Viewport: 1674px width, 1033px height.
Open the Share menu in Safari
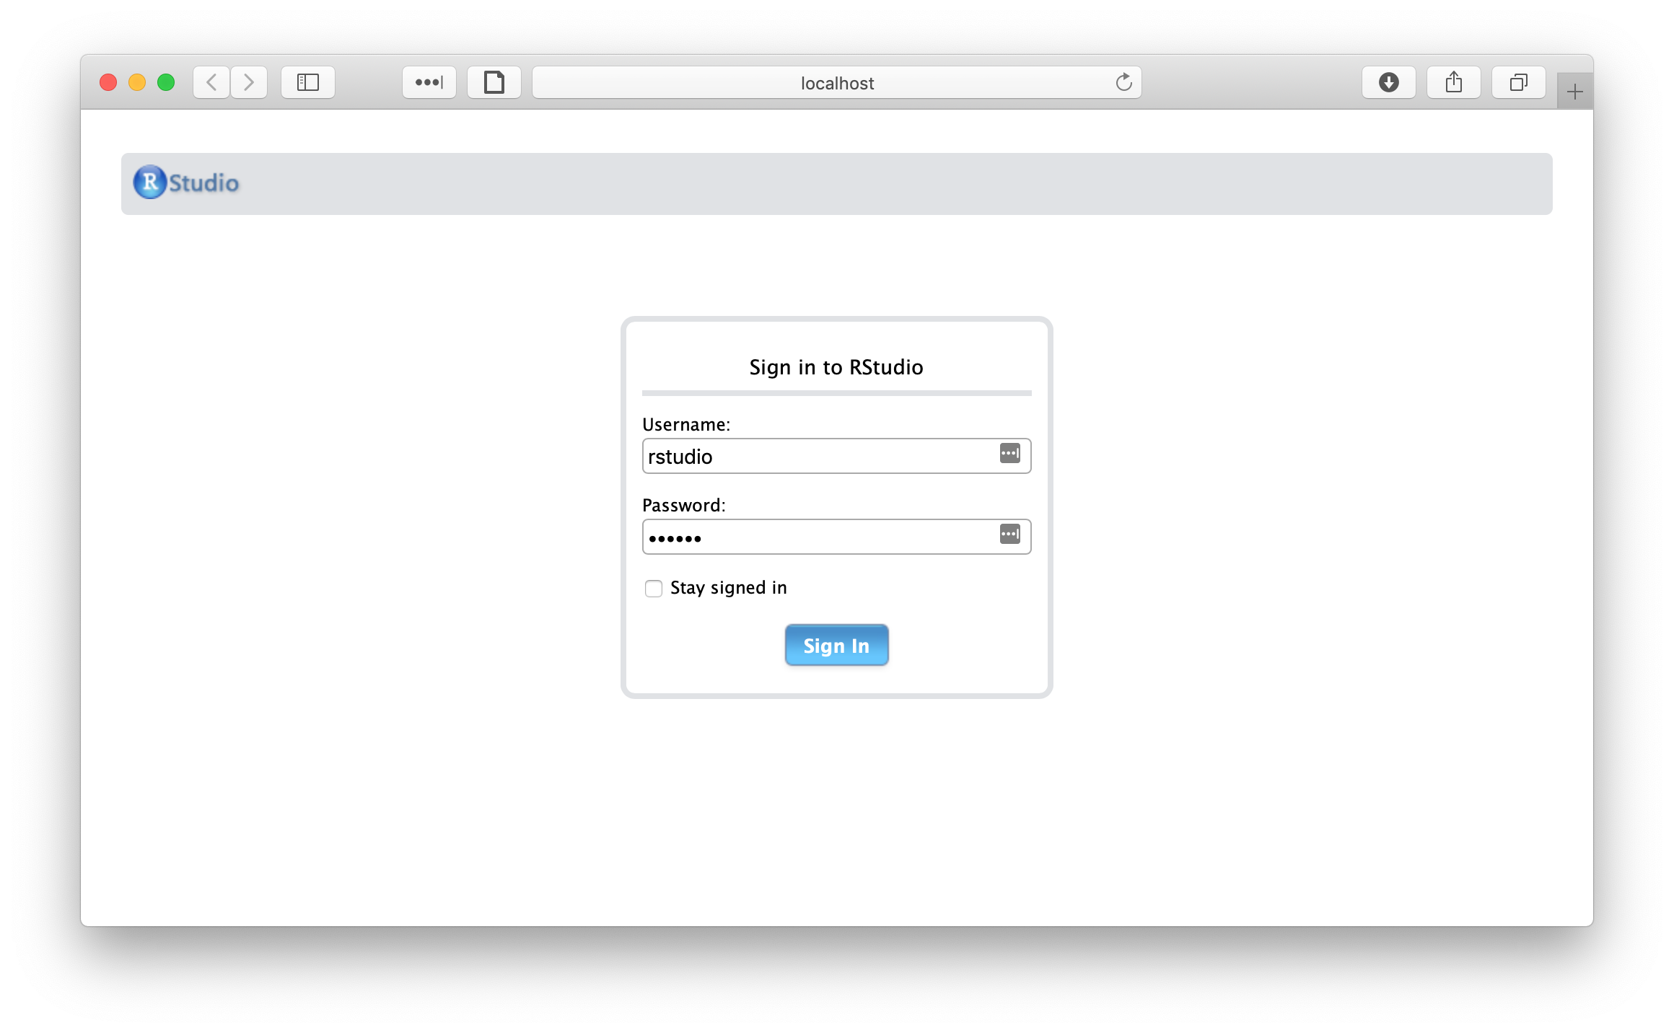coord(1454,82)
